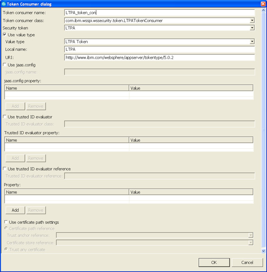This screenshot has width=267, height=272.
Task: Uncheck the Use value type checkbox
Action: tap(5, 35)
